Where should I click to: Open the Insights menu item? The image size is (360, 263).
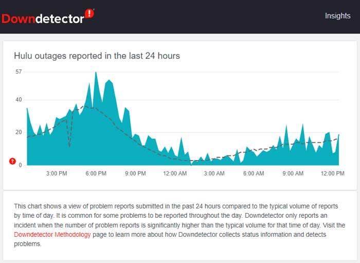pyautogui.click(x=337, y=16)
